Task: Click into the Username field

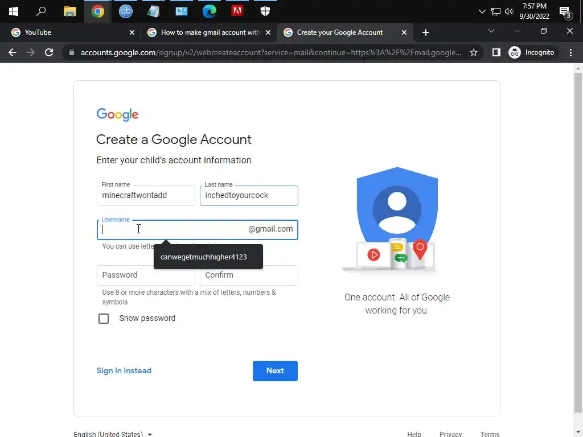Action: (x=198, y=230)
